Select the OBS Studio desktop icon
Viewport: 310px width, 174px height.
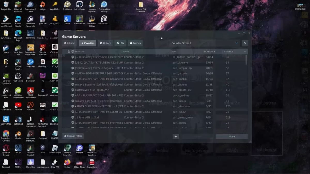18,76
